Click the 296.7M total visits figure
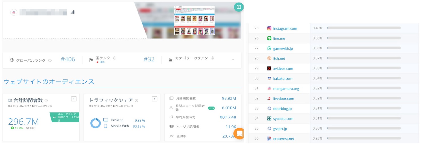 23,122
